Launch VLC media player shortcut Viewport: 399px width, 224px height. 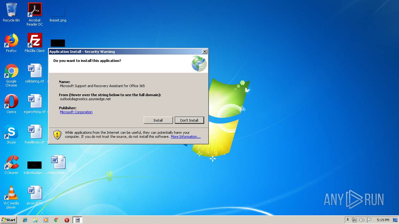(11, 197)
